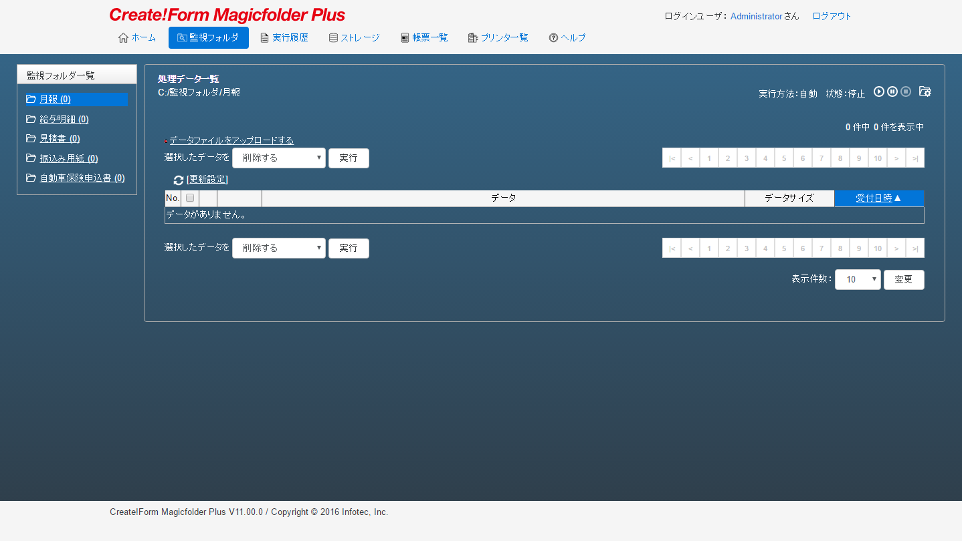Go to next page in upper pager
The height and width of the screenshot is (541, 962).
click(896, 158)
